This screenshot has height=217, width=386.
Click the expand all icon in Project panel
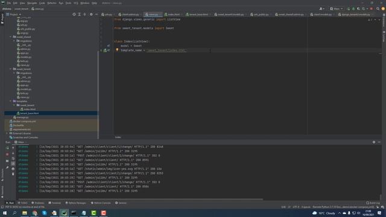pos(80,14)
